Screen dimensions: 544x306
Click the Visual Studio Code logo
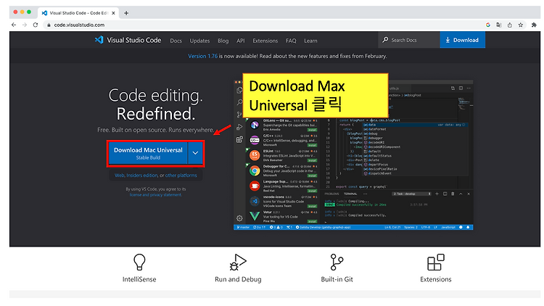128,41
